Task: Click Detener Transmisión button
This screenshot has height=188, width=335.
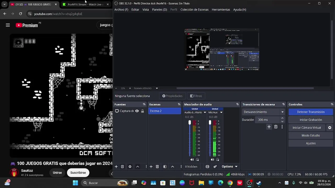Action: tap(311, 112)
